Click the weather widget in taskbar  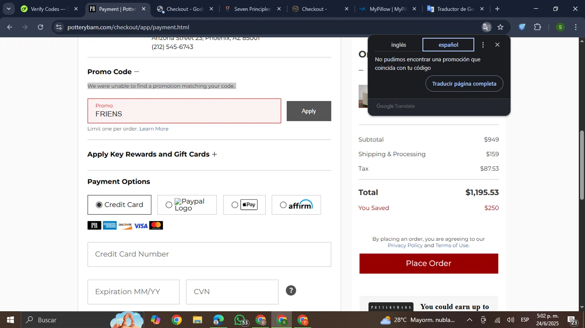(418, 320)
